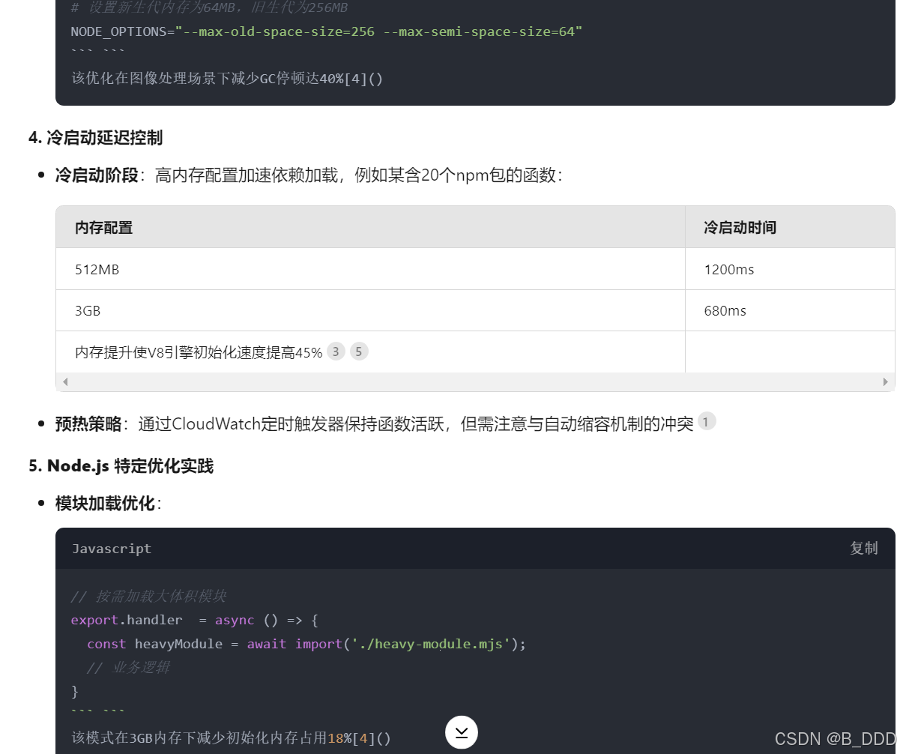Click the 512MB table cell
The width and height of the screenshot is (900, 754).
point(370,269)
